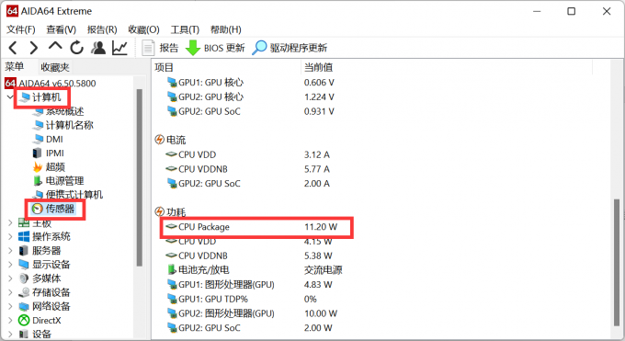Select the 计算机名称 tree item

(x=69, y=125)
